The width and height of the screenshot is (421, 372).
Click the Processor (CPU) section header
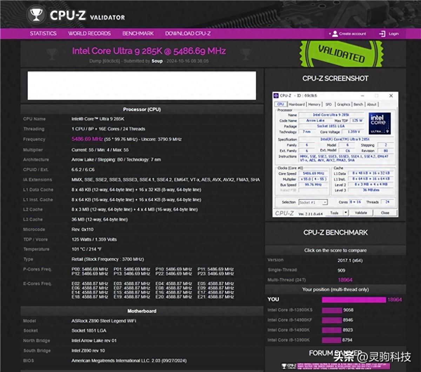tap(142, 109)
